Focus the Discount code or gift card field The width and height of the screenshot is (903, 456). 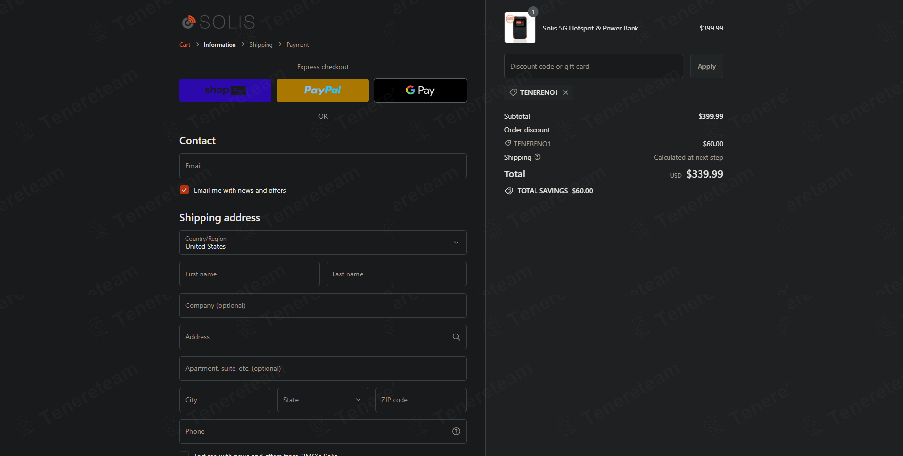[594, 66]
